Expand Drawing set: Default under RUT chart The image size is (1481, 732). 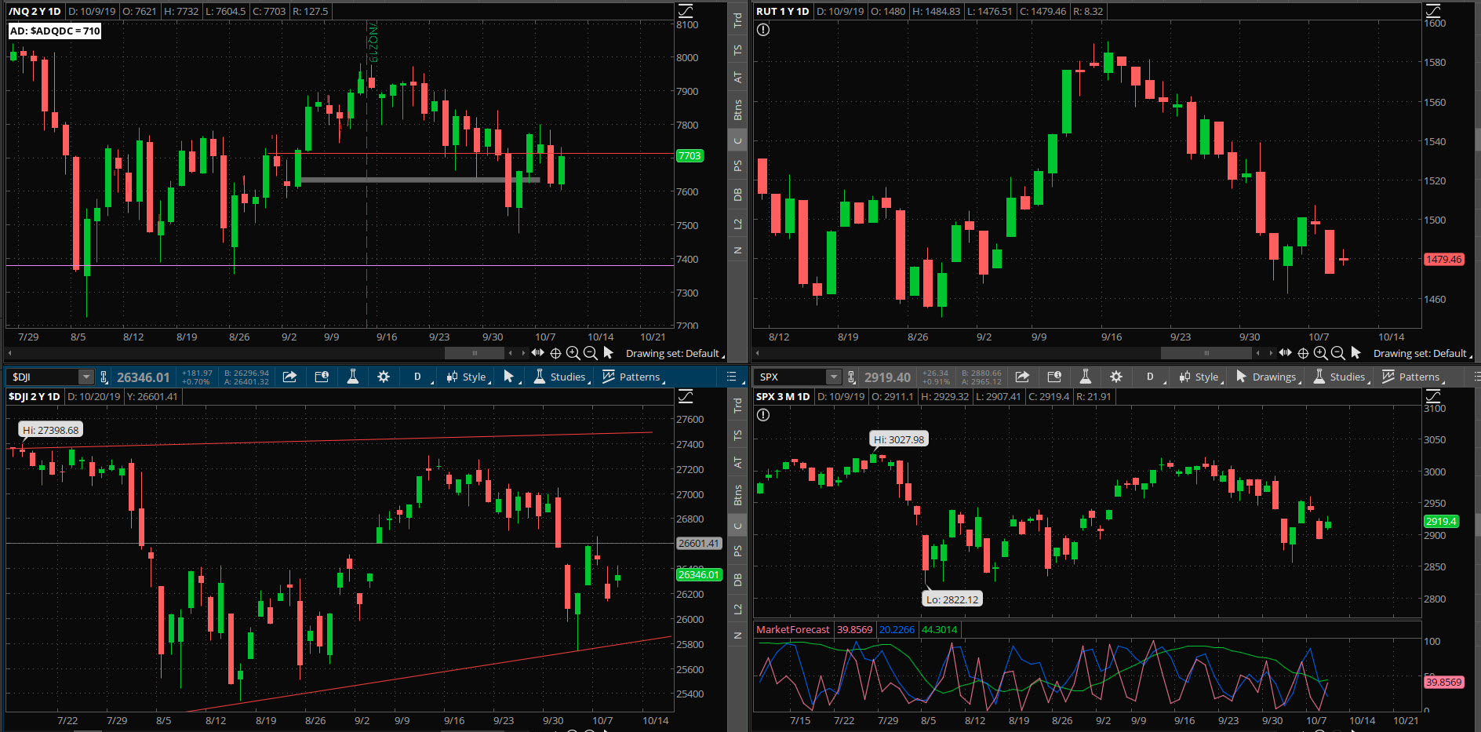(1421, 354)
